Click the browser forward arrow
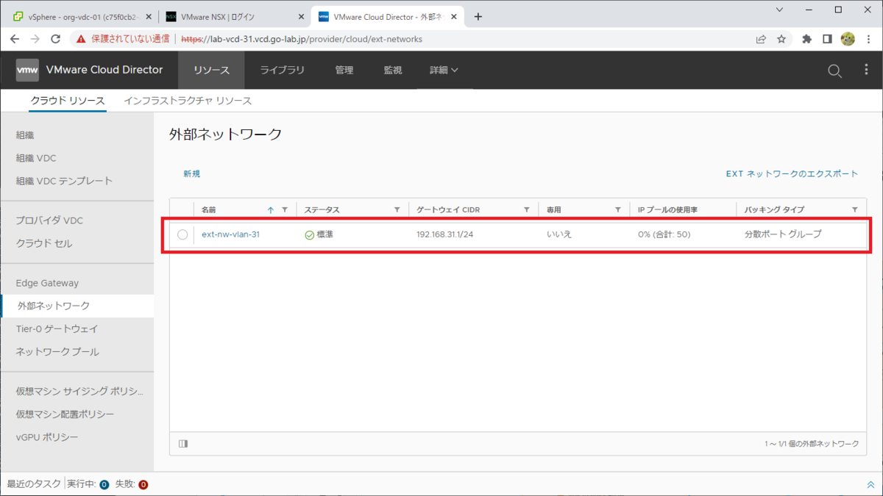The image size is (883, 496). coord(35,39)
